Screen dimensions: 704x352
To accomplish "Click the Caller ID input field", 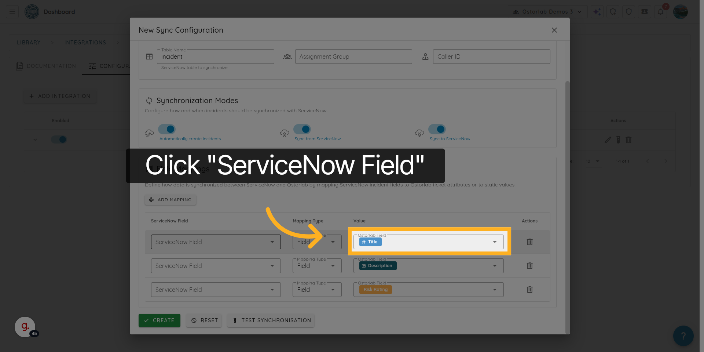I will (x=491, y=57).
